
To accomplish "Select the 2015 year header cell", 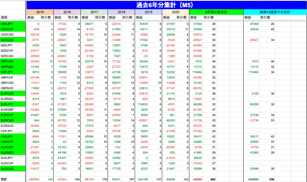I will (x=40, y=12).
